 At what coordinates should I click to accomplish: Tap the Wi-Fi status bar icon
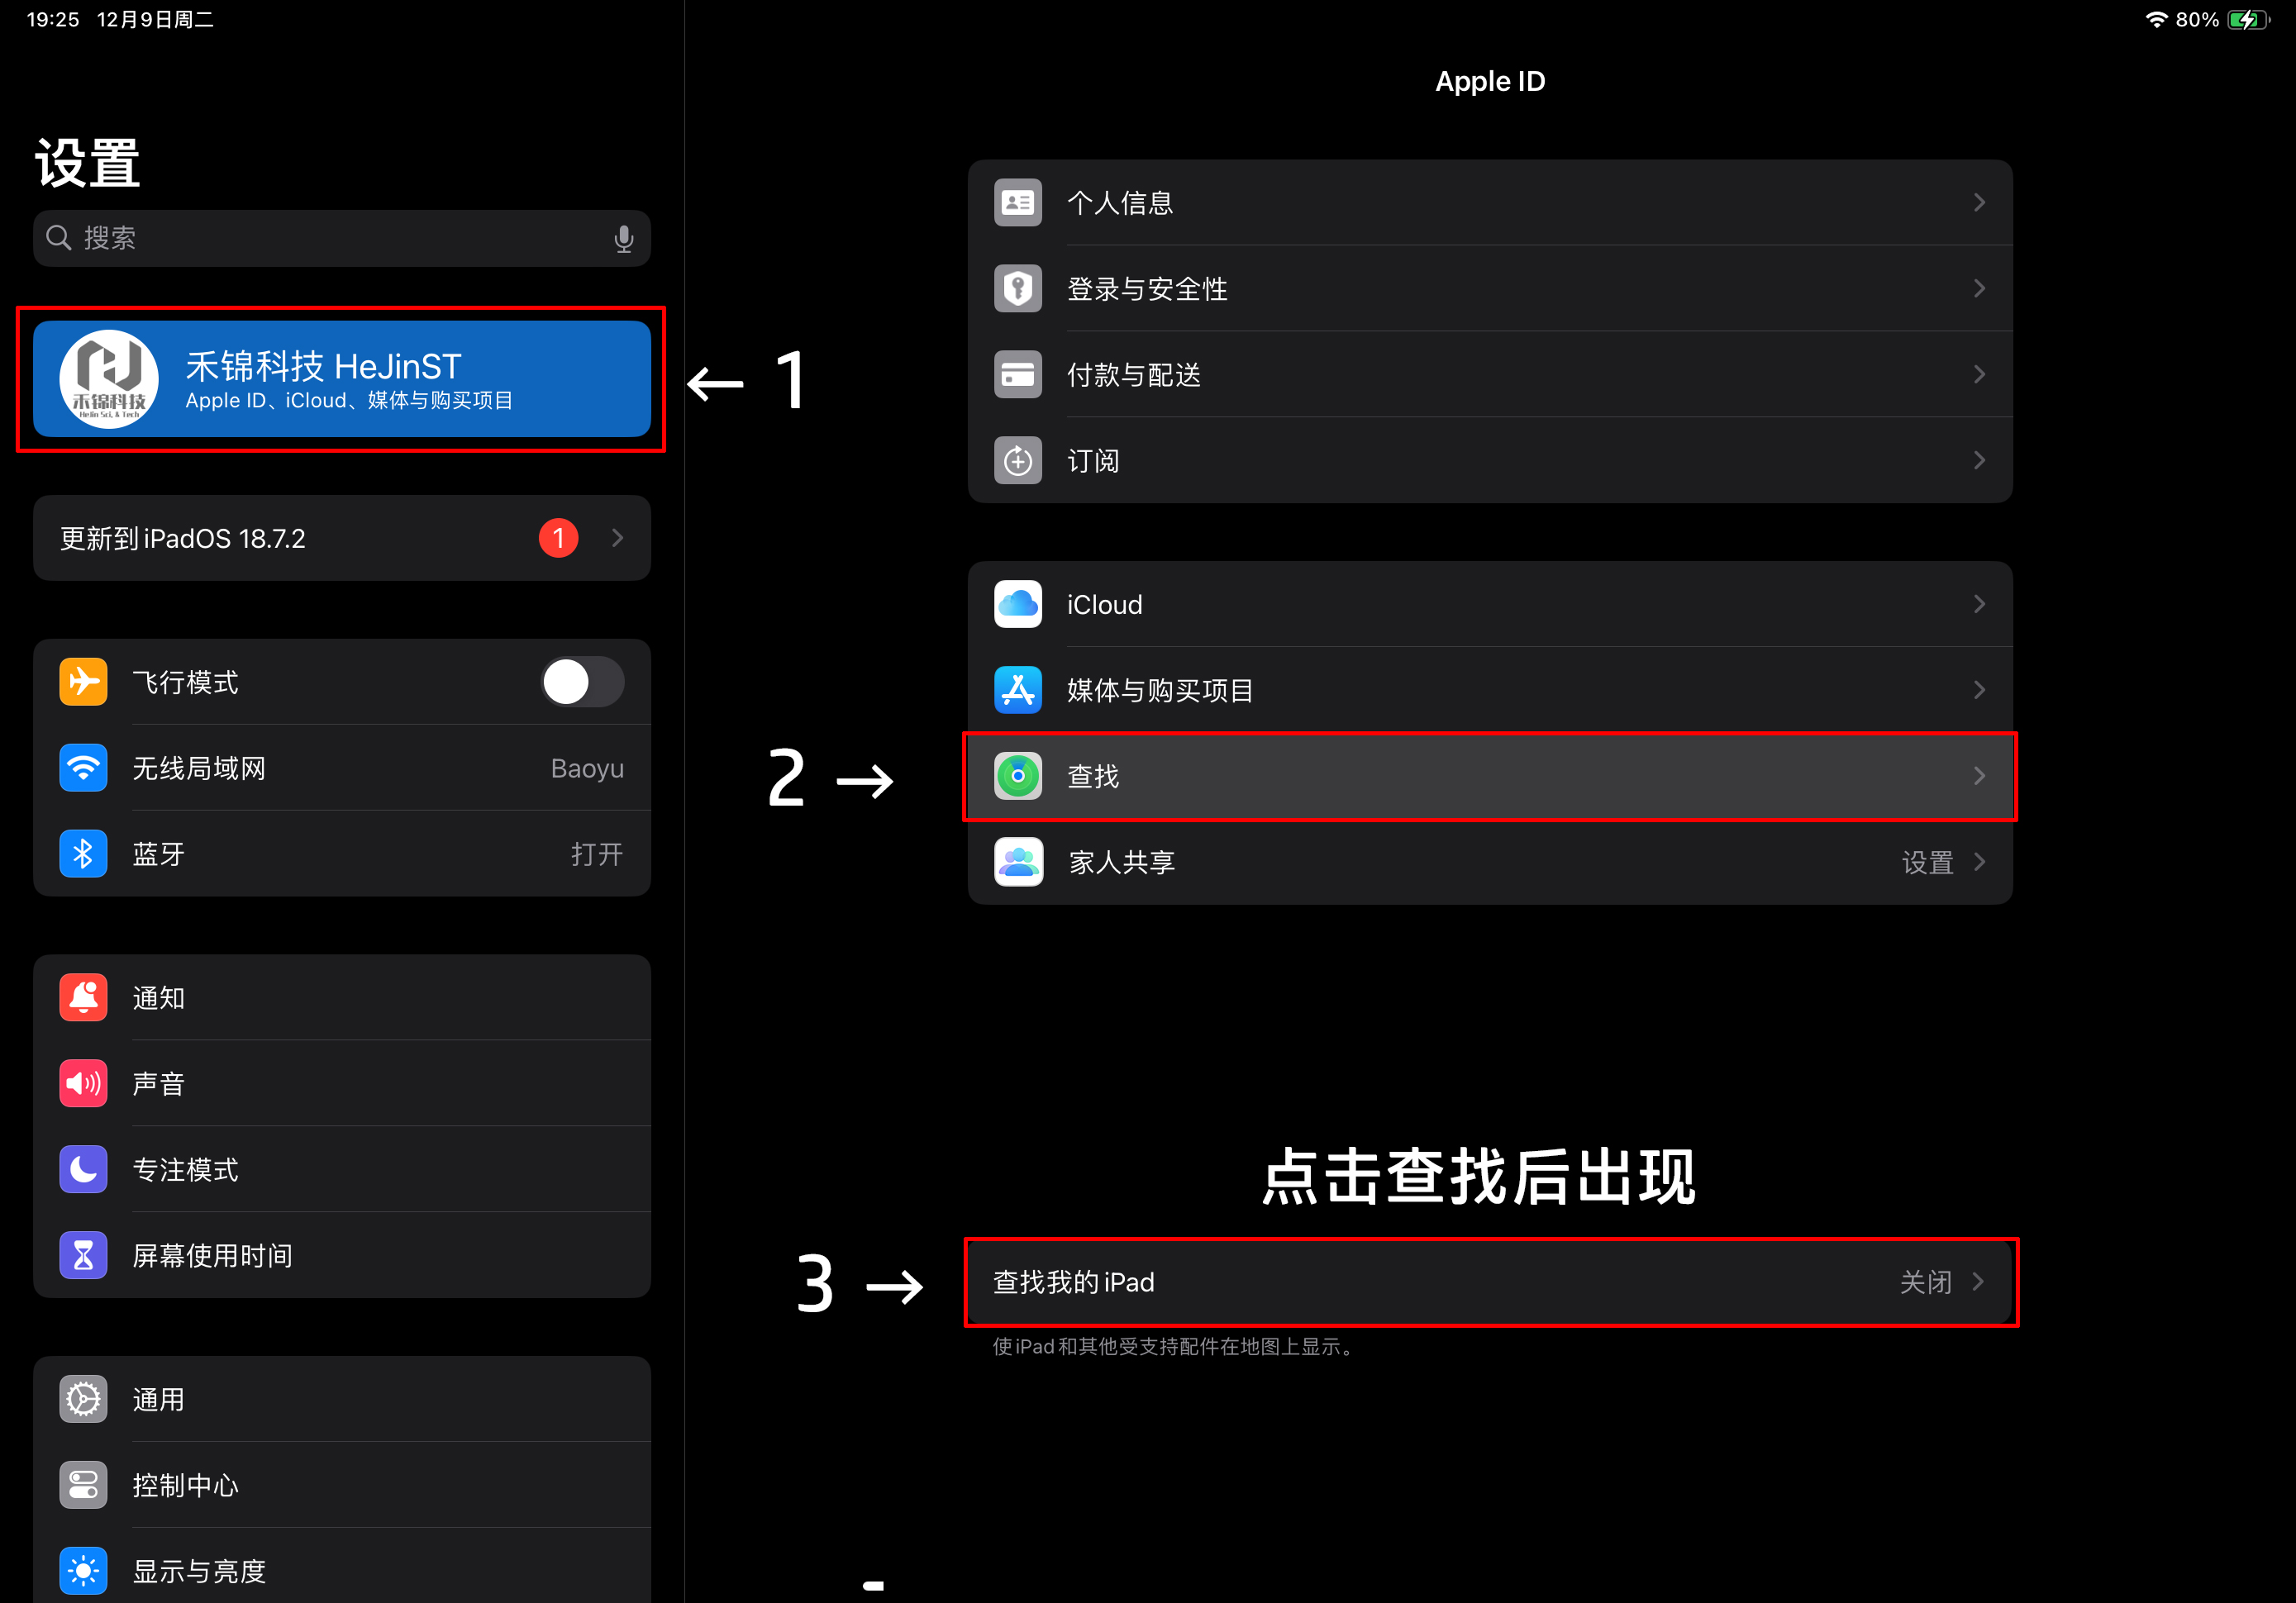pyautogui.click(x=2157, y=20)
